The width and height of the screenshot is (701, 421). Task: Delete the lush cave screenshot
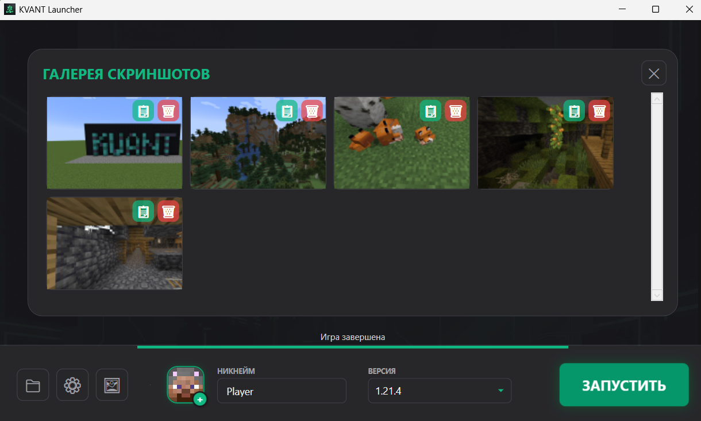[599, 111]
